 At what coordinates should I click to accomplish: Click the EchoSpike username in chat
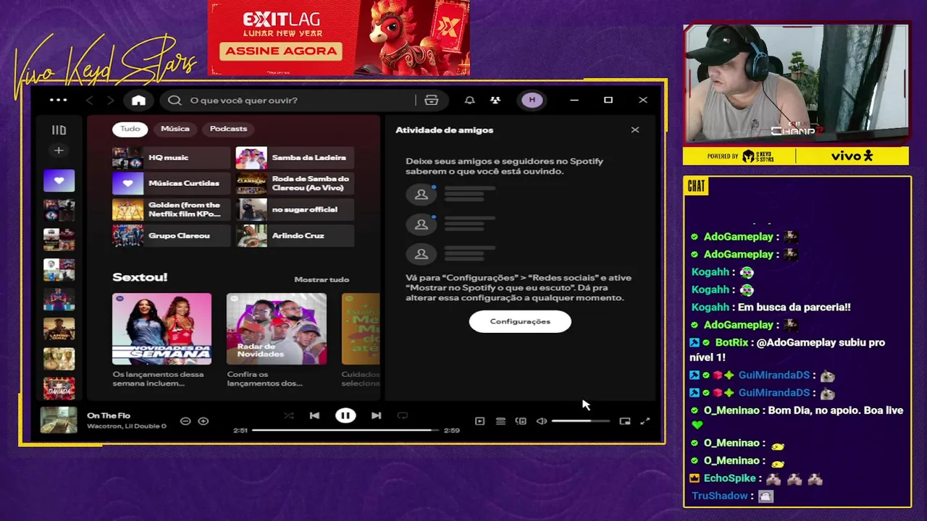click(730, 479)
